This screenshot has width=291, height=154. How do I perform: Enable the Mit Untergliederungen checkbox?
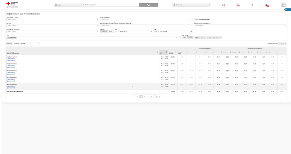[195, 19]
